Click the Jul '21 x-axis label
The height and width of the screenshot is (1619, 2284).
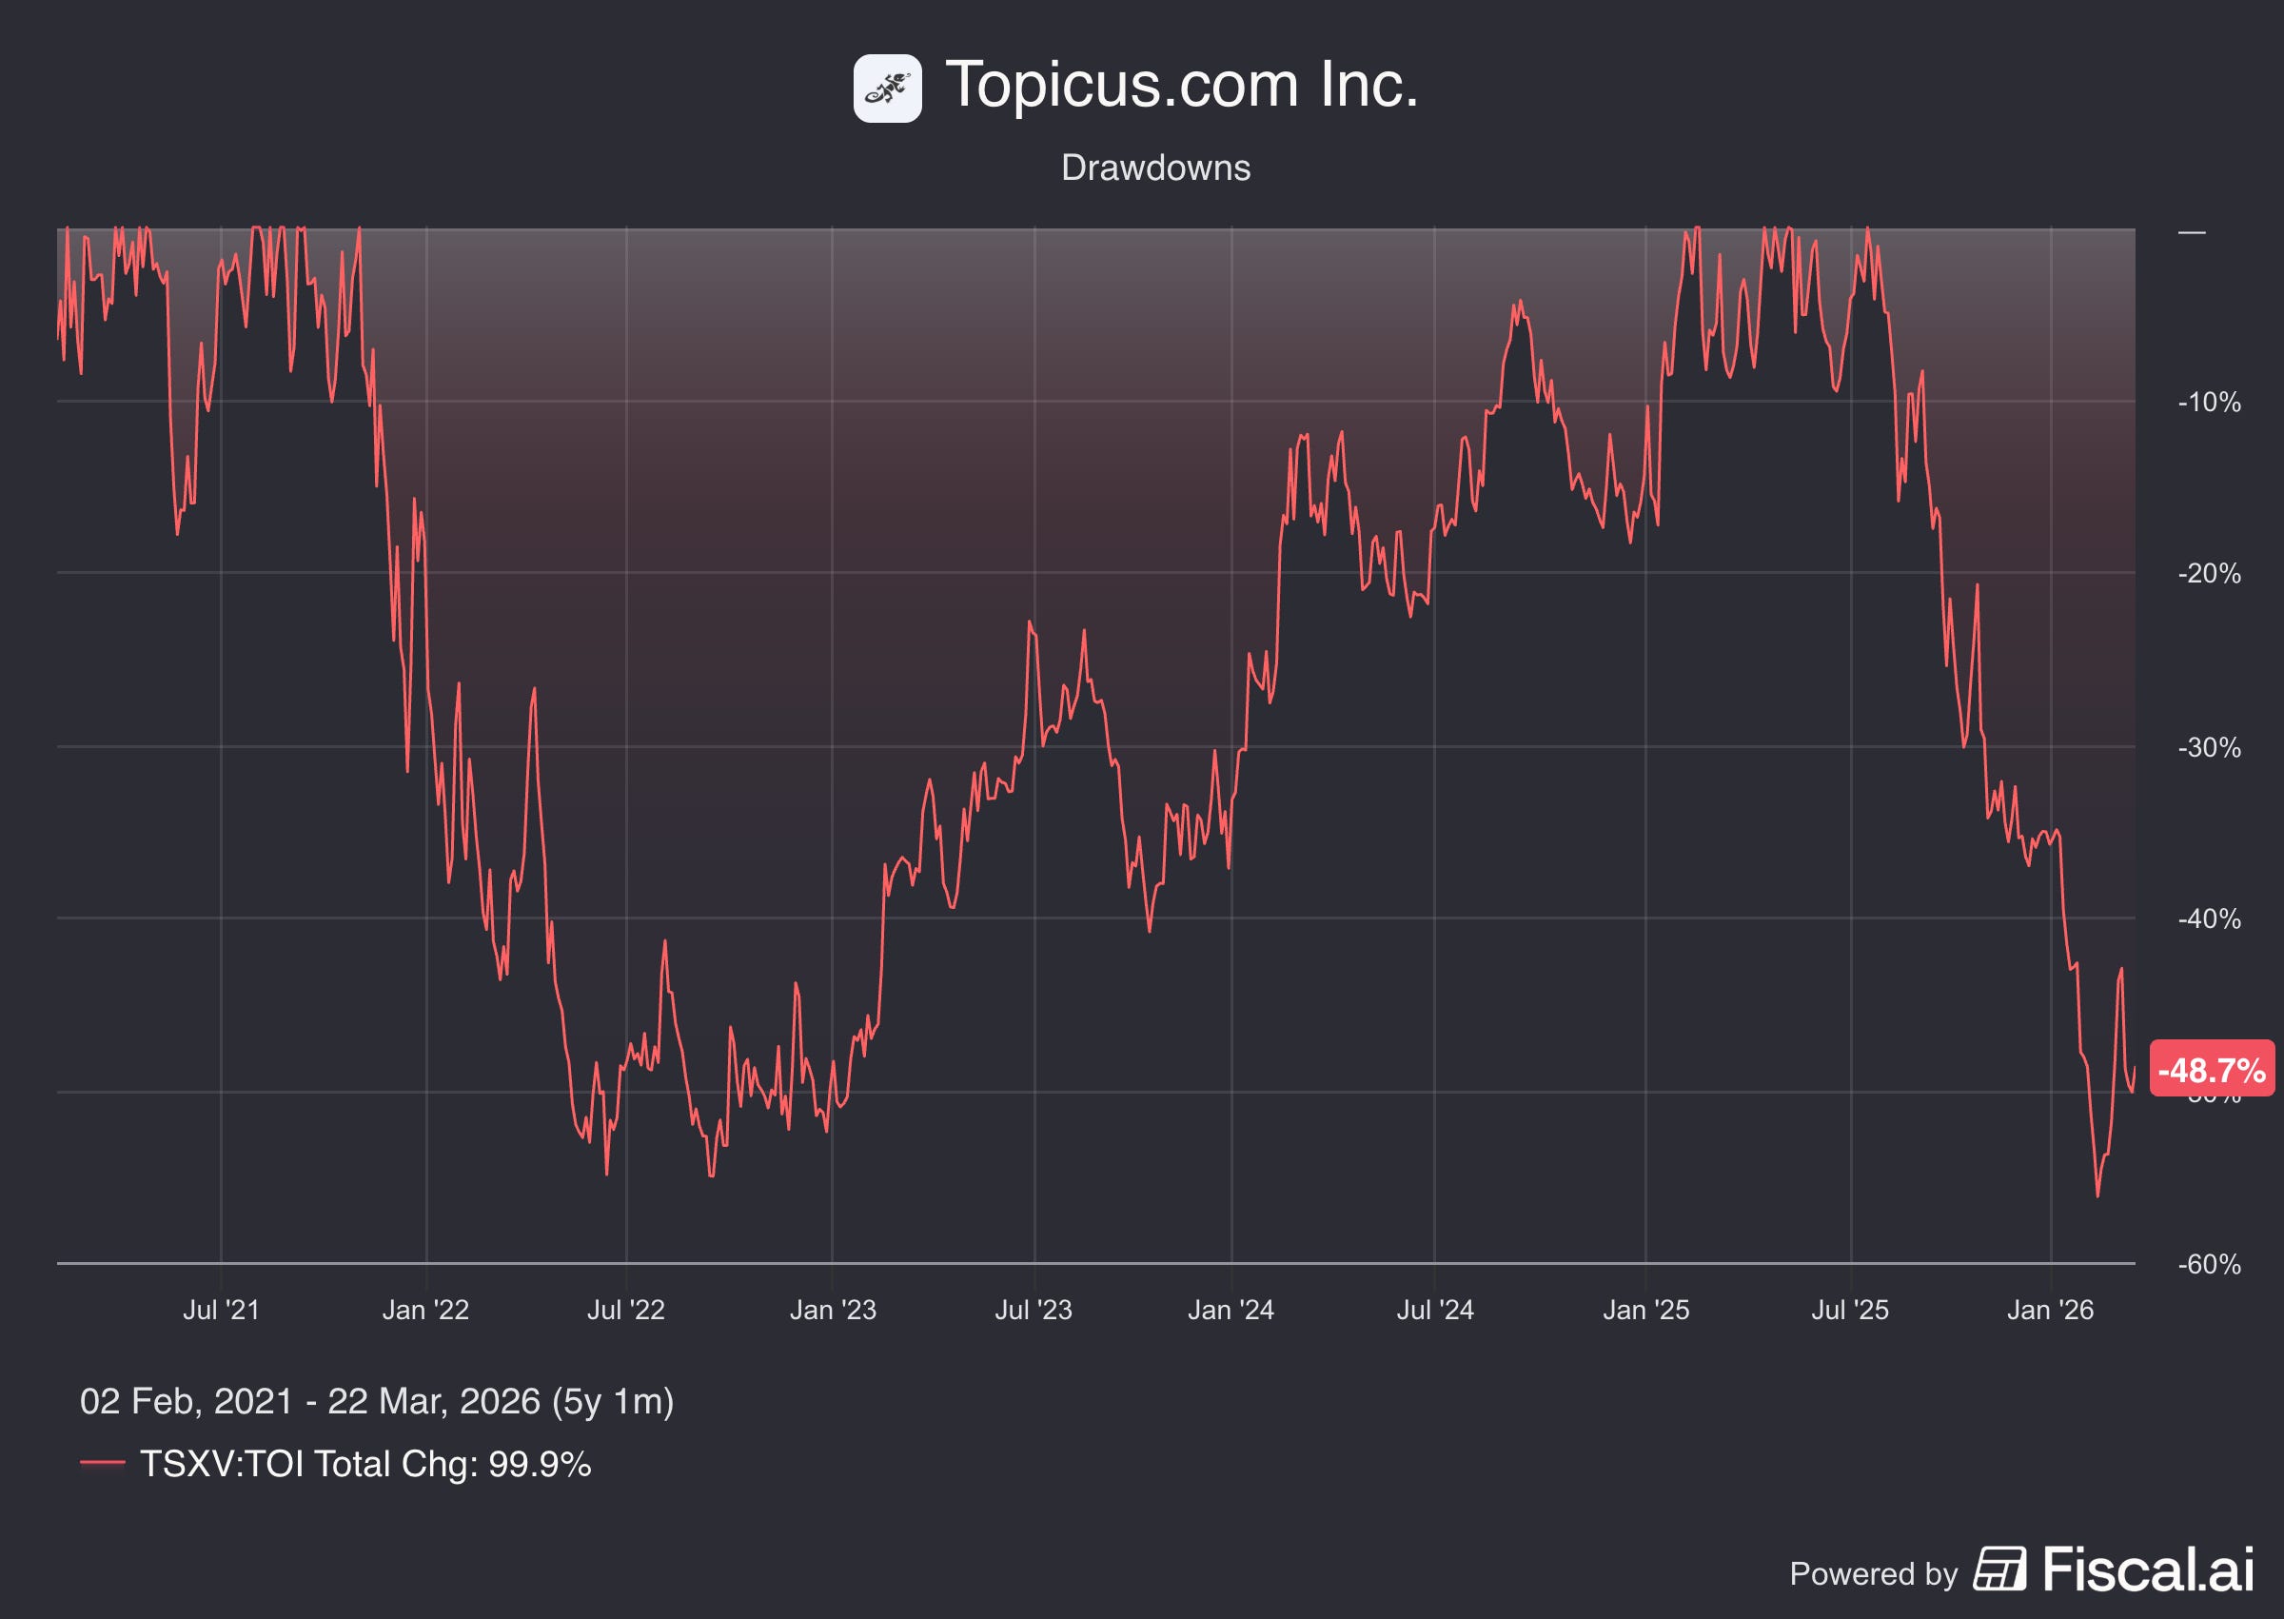coord(221,1309)
